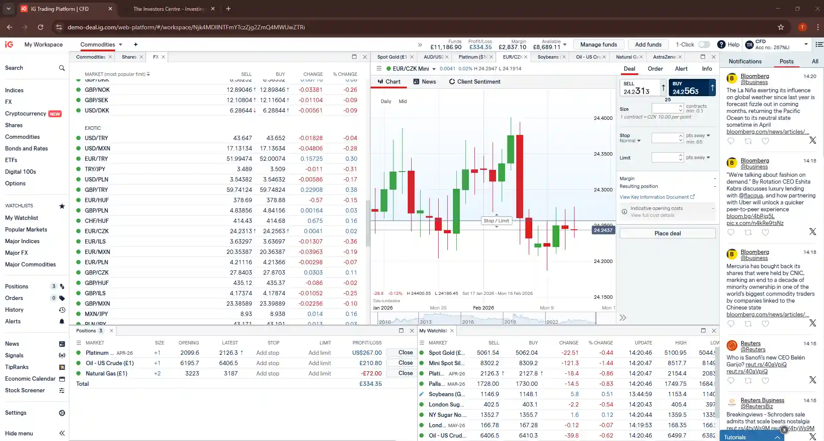
Task: Open Signals via the antenna icon
Action: click(62, 355)
